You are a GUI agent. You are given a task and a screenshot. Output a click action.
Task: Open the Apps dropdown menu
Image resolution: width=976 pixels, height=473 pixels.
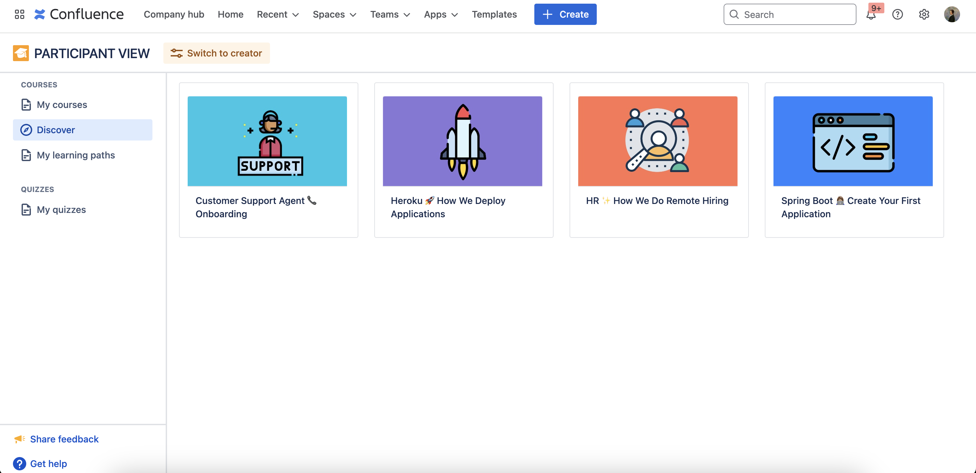click(441, 14)
